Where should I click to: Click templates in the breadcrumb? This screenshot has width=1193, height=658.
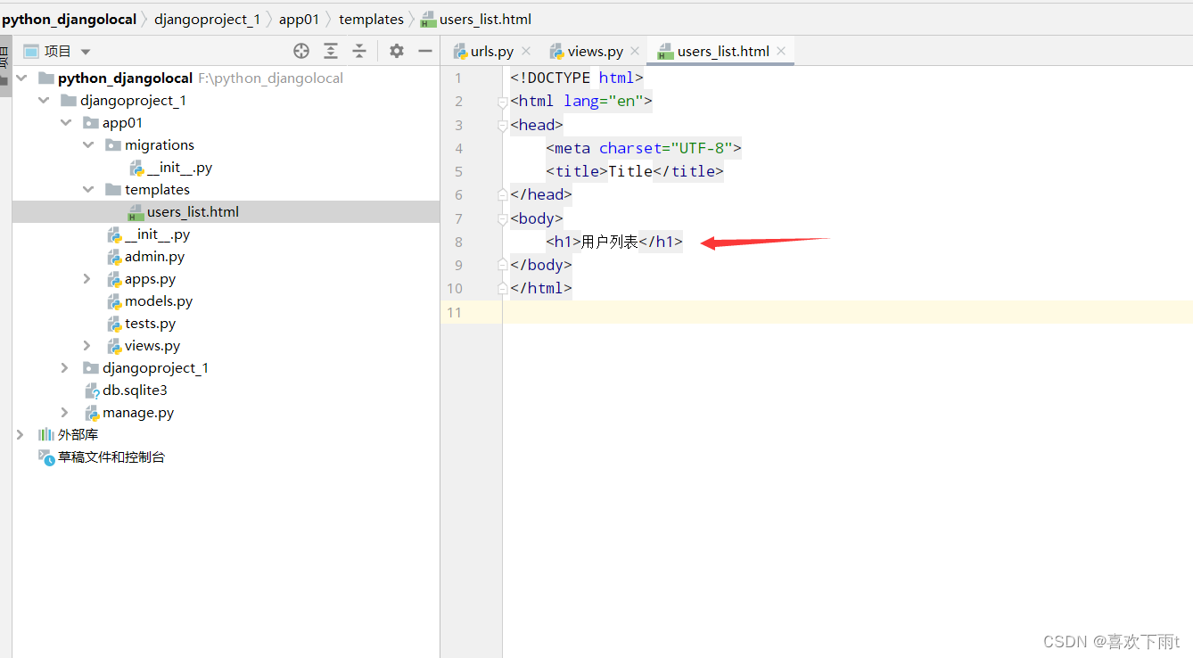[x=371, y=19]
